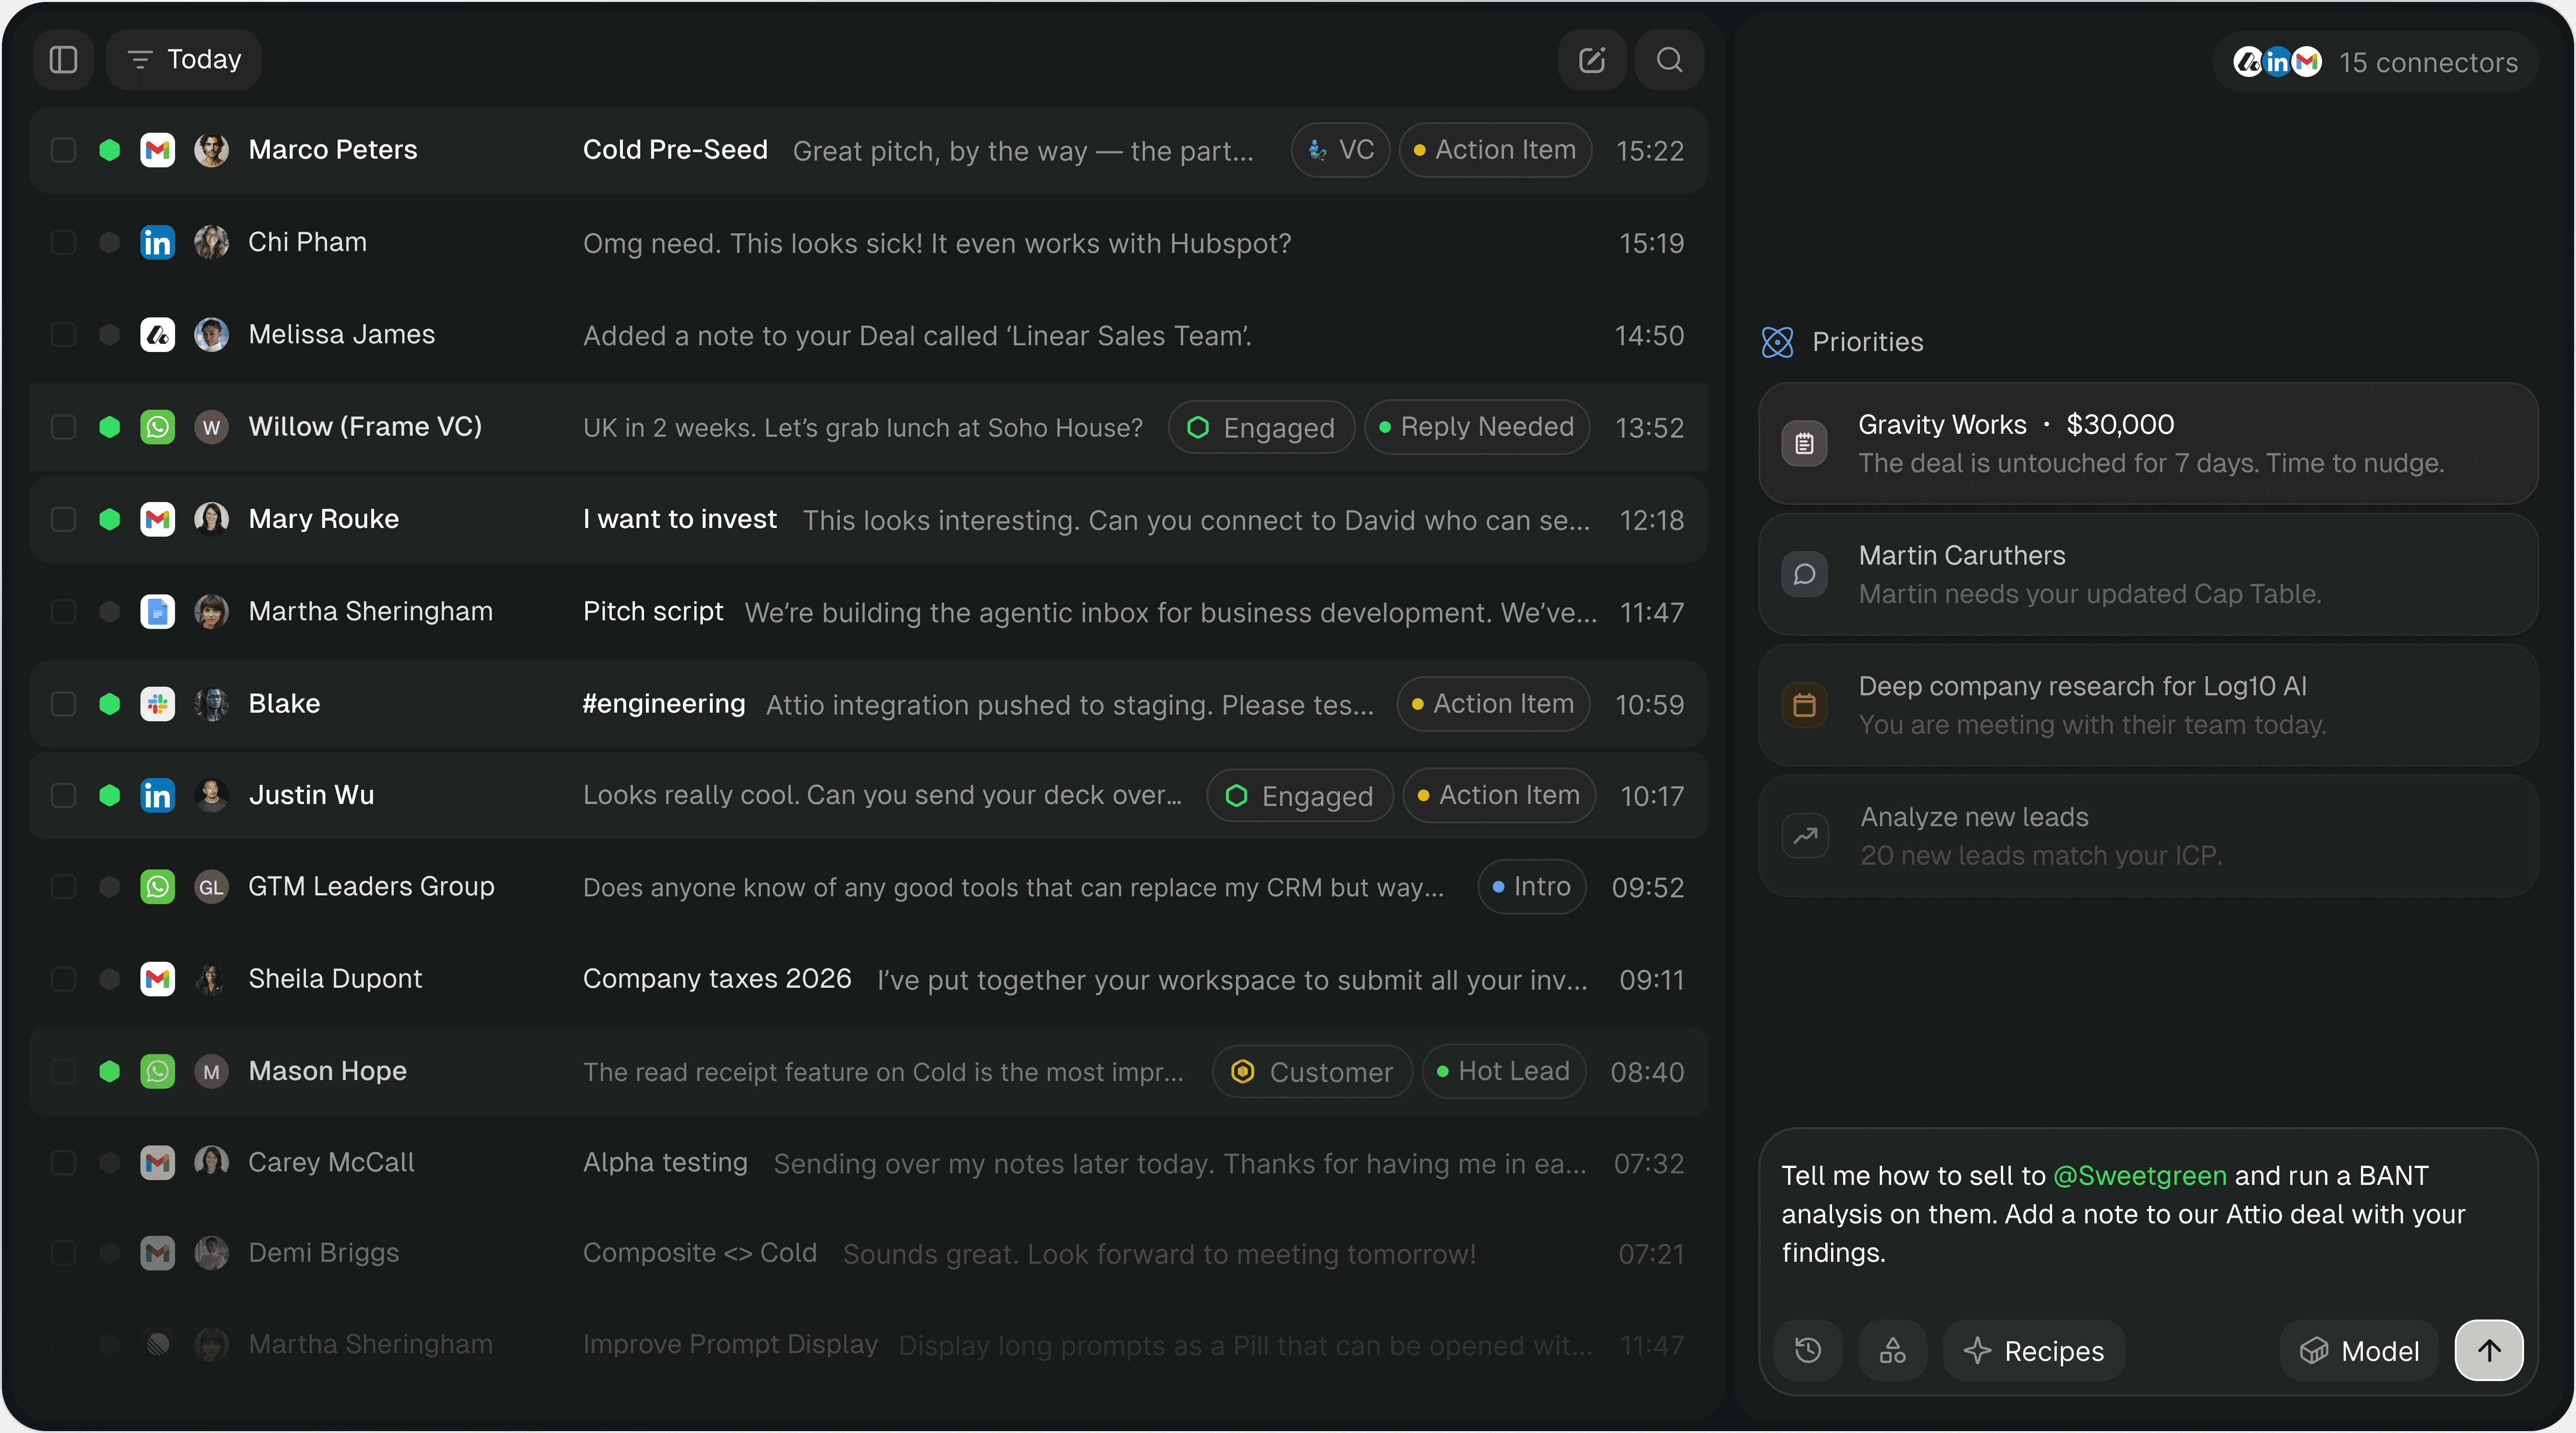
Task: Click the Slack icon on Blake row
Action: click(x=157, y=704)
